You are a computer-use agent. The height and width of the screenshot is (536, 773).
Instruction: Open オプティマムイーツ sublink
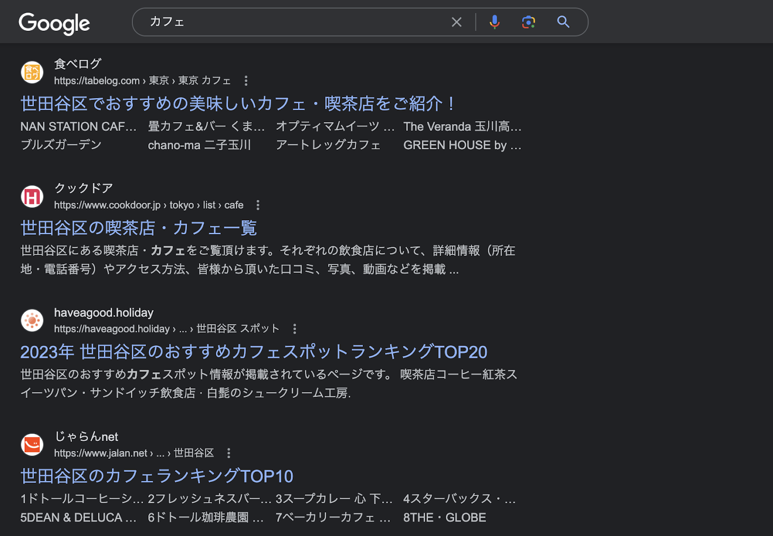tap(335, 127)
